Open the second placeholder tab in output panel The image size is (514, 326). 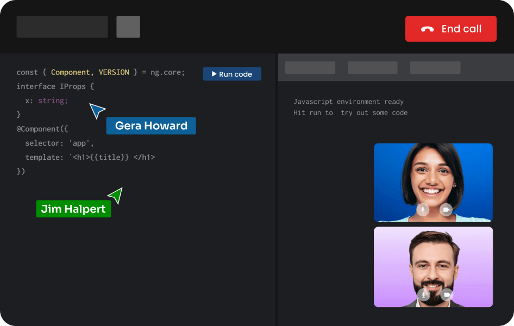click(372, 68)
